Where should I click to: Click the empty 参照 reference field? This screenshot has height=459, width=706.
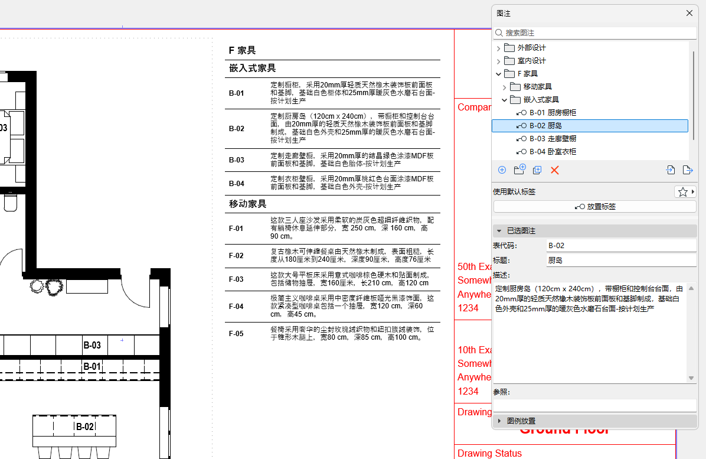595,405
